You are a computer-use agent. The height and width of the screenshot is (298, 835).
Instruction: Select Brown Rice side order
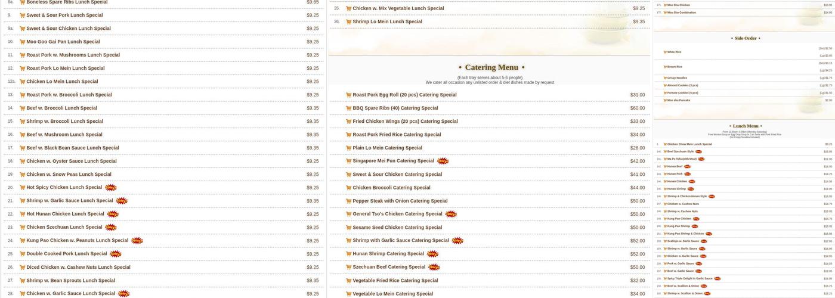675,67
